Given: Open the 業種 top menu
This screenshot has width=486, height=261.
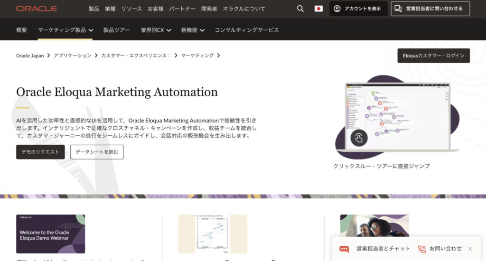Looking at the screenshot, I should pyautogui.click(x=110, y=9).
